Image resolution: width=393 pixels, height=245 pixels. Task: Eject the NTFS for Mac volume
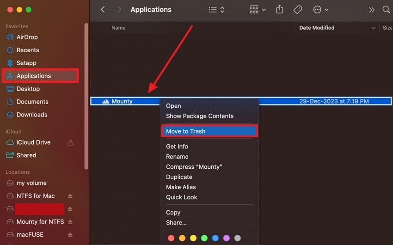[x=70, y=196]
